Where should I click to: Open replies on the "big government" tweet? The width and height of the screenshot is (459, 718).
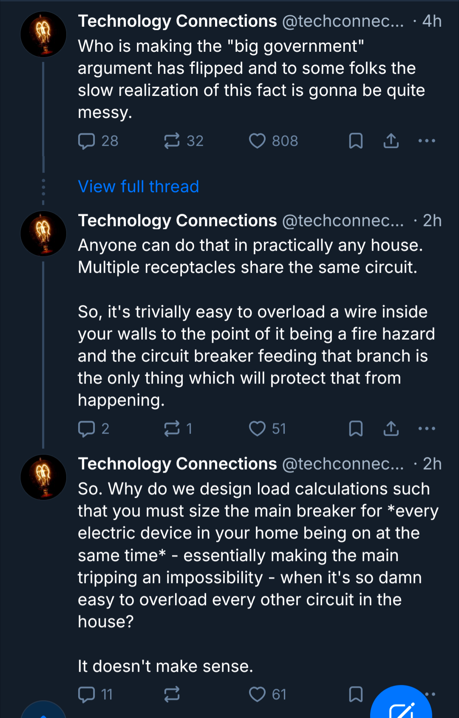click(x=87, y=141)
